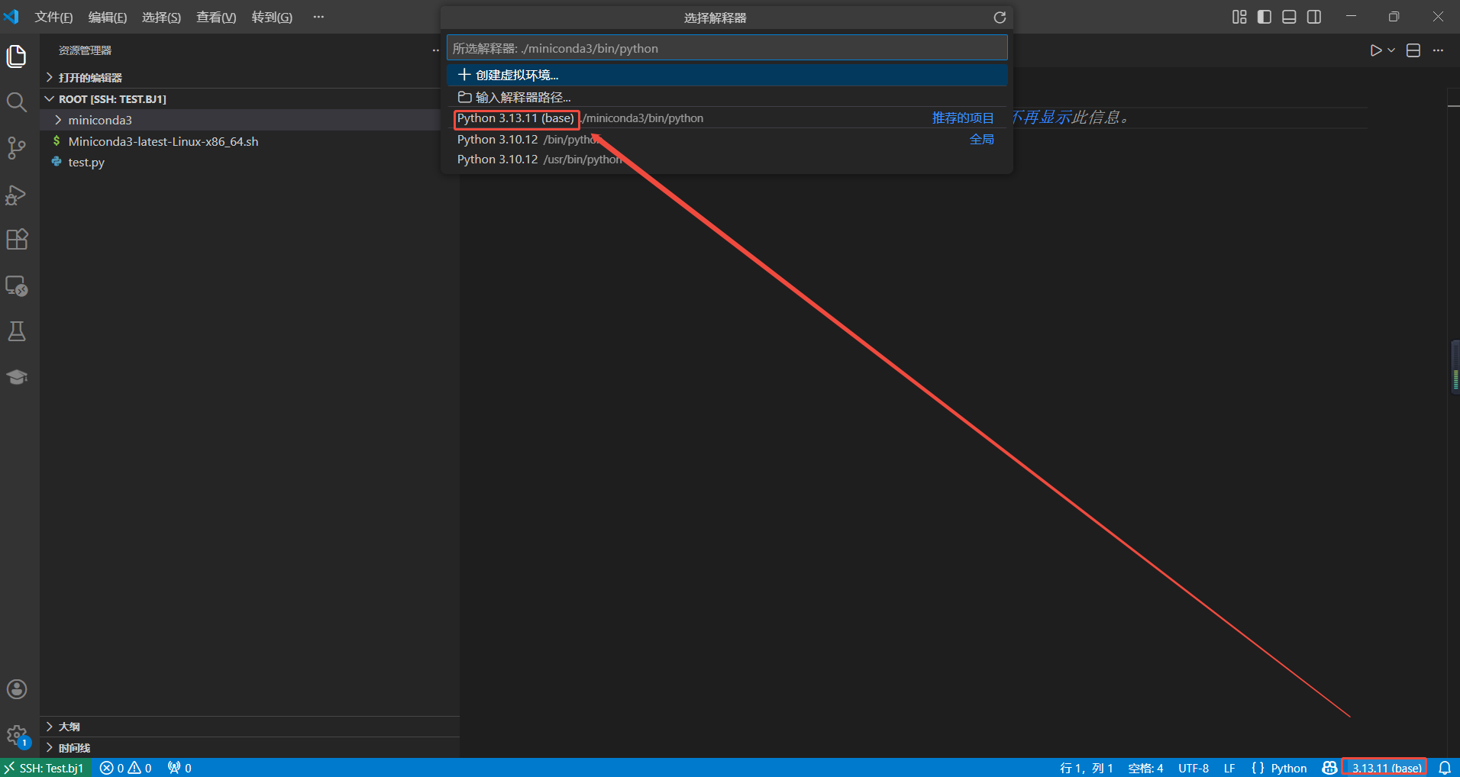
Task: Open the Search view icon
Action: pos(17,102)
